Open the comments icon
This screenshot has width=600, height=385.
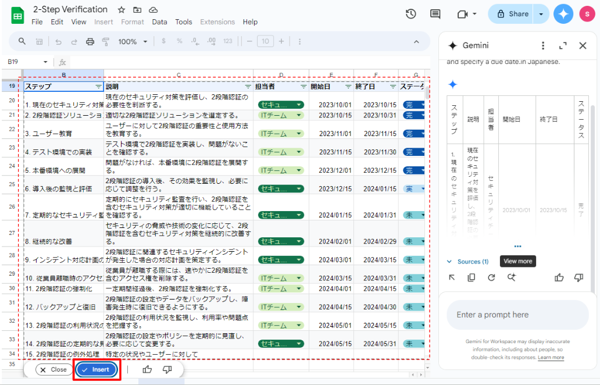435,14
